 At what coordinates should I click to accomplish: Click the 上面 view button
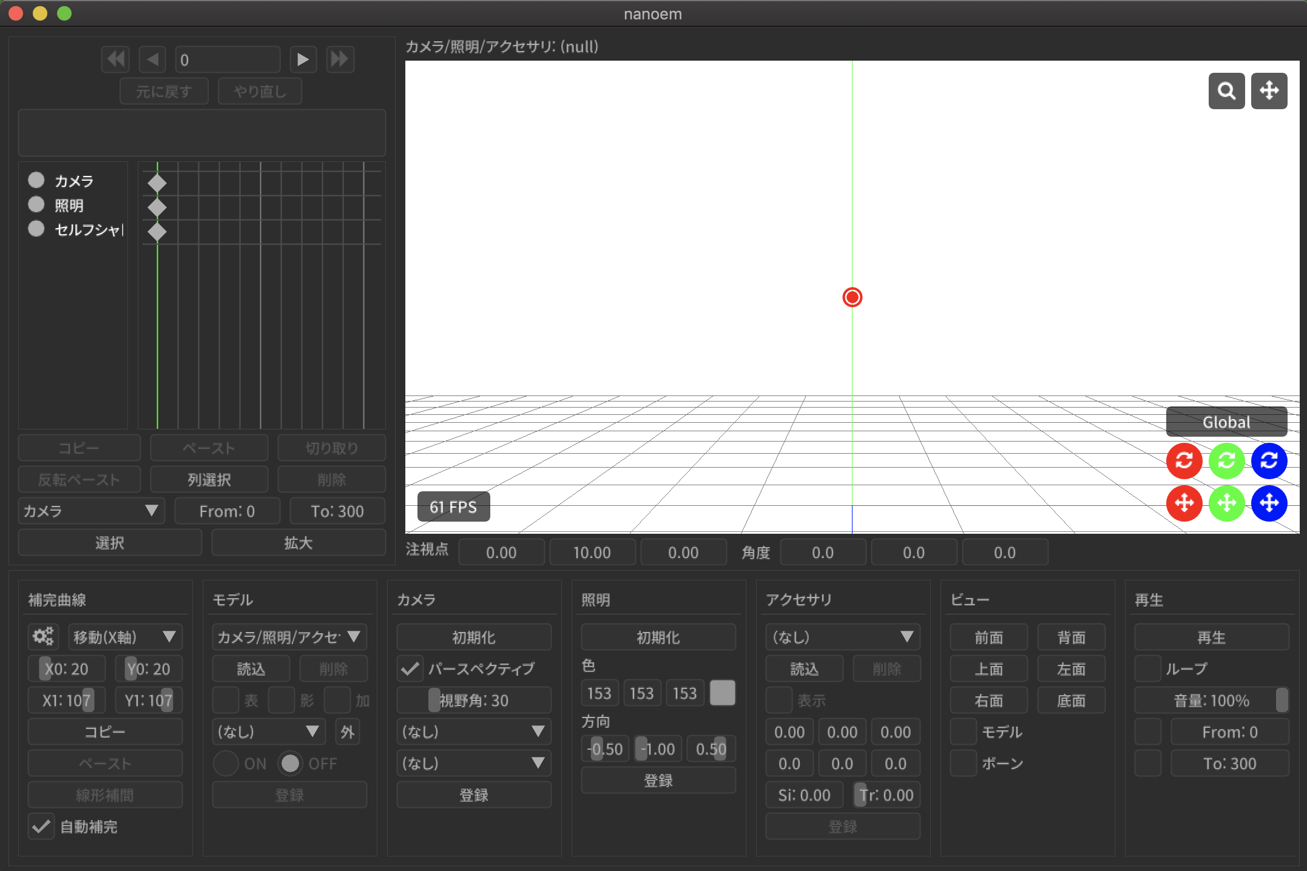pyautogui.click(x=988, y=668)
